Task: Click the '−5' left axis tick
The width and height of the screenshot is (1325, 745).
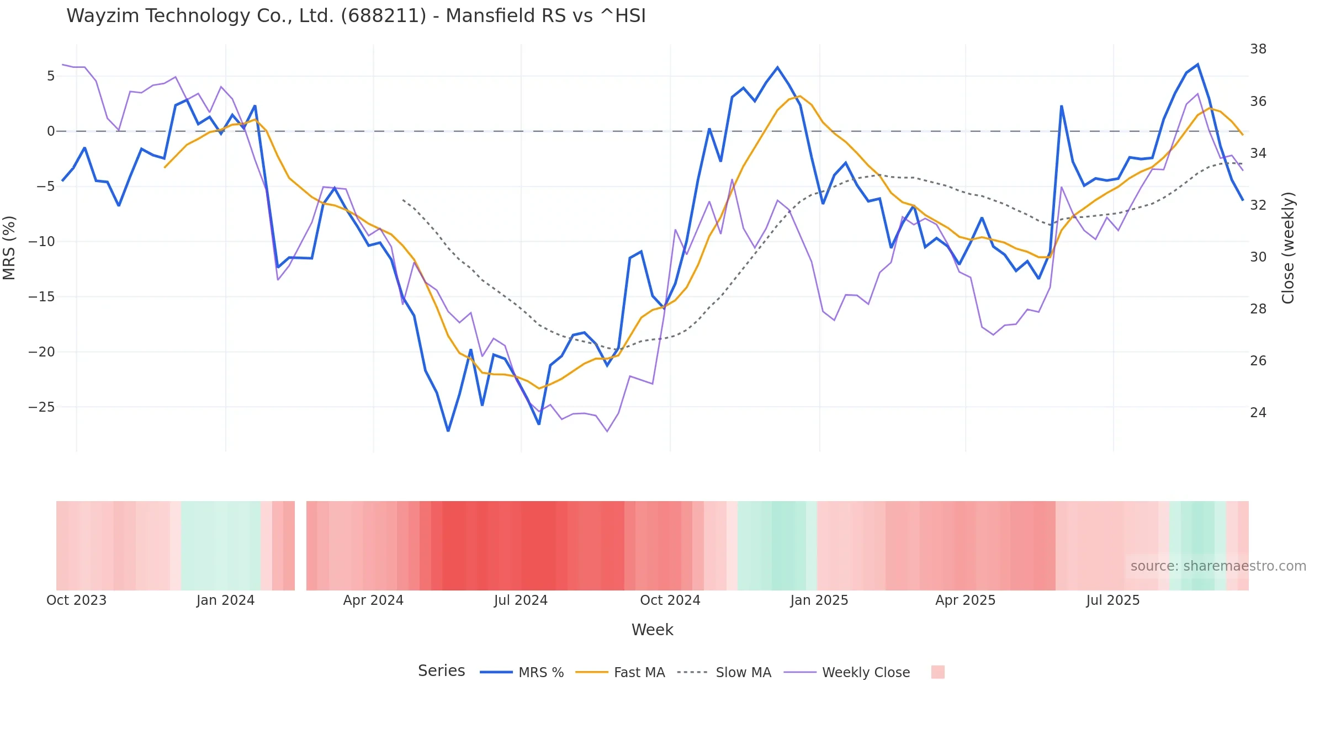Action: 46,187
